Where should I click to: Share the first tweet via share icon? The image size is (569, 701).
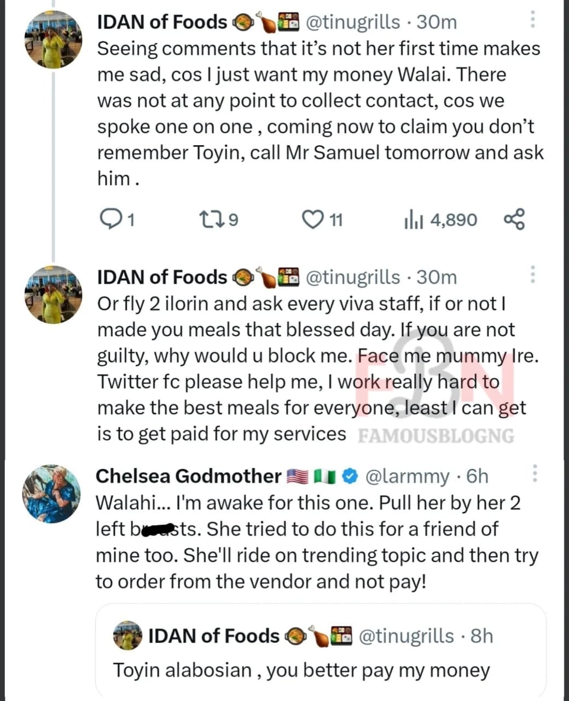(x=514, y=219)
